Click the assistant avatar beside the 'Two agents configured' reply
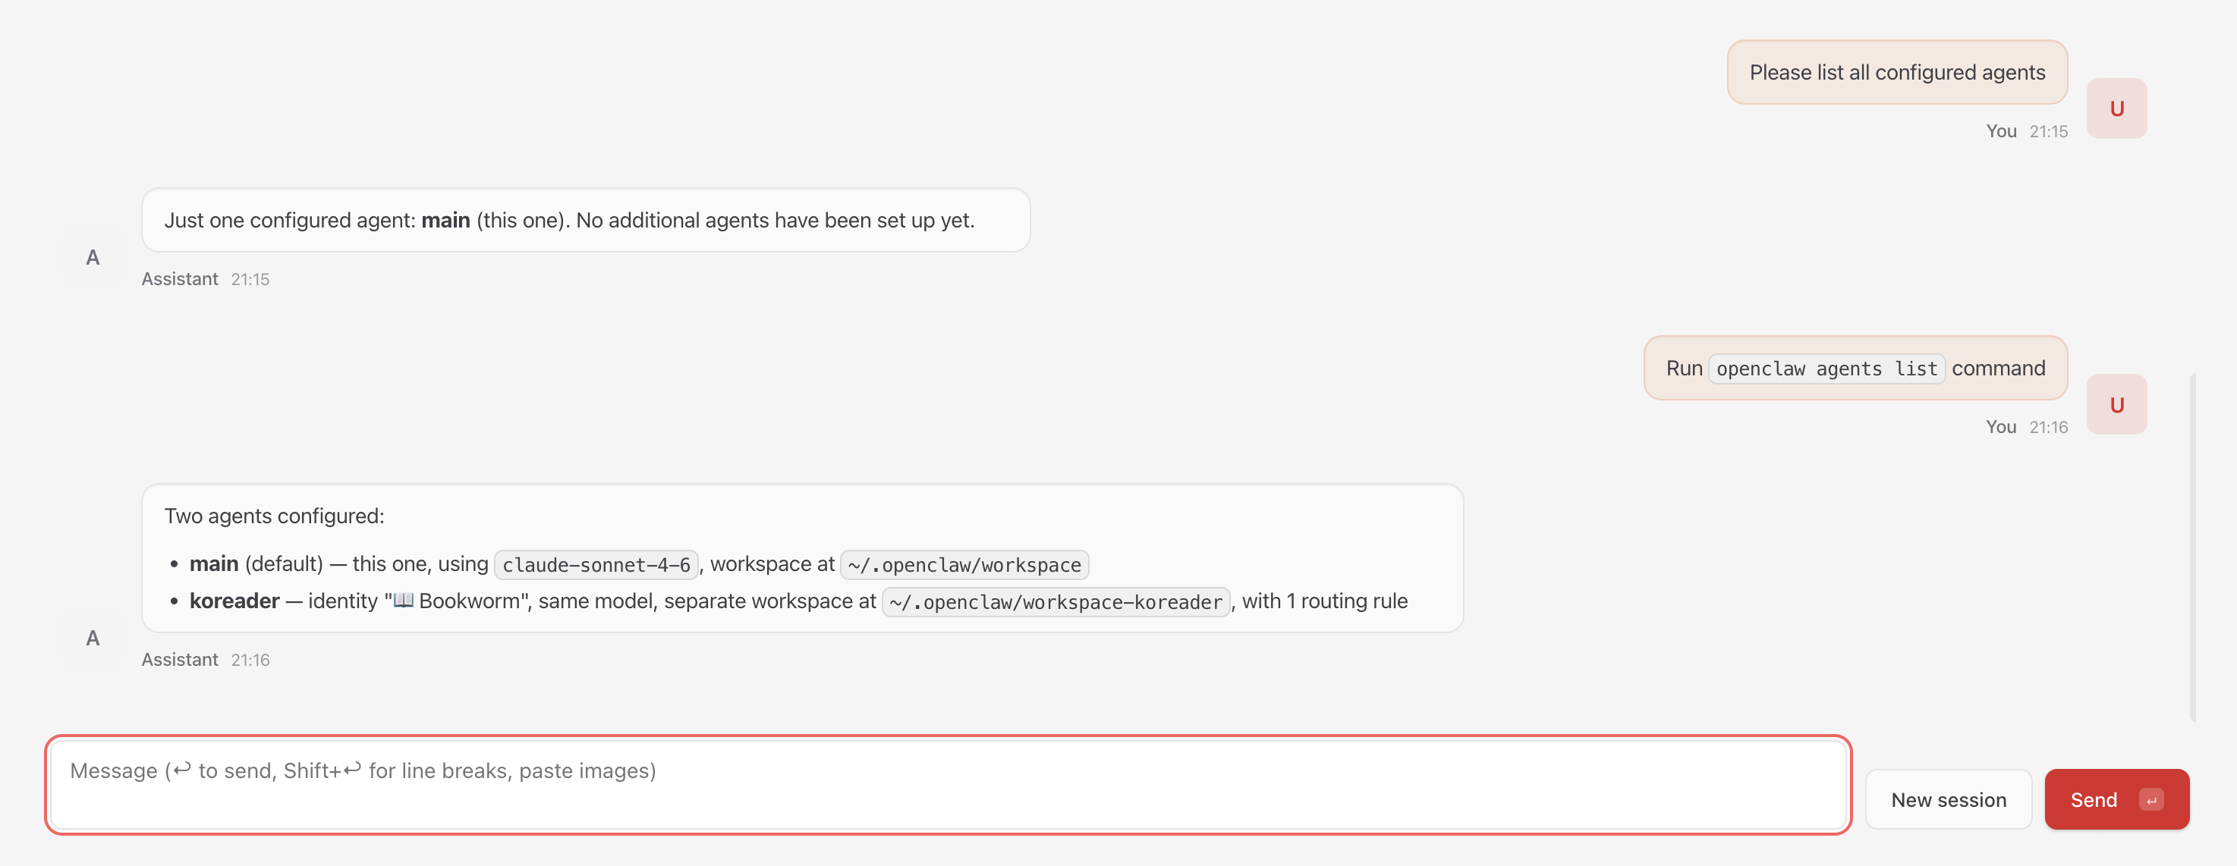Screen dimensions: 2237x866 tap(93, 639)
